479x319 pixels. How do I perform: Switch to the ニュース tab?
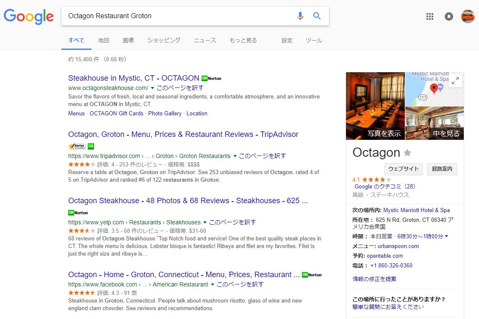[205, 40]
